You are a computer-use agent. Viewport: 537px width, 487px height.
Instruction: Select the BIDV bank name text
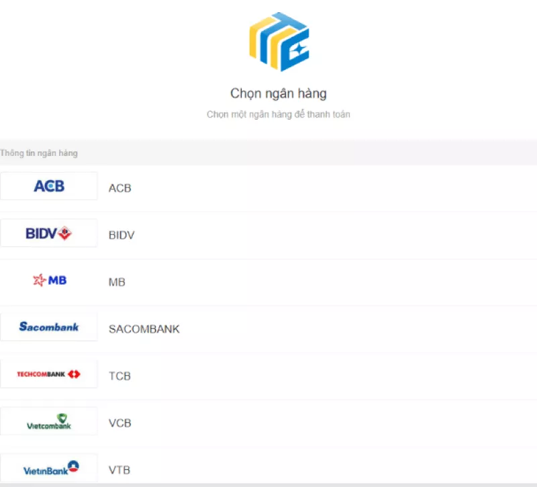121,235
